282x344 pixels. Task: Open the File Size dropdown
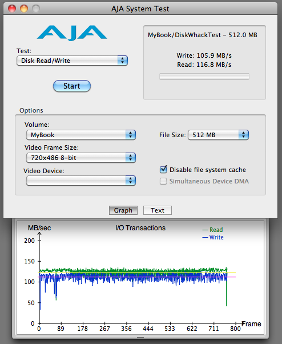pyautogui.click(x=218, y=135)
